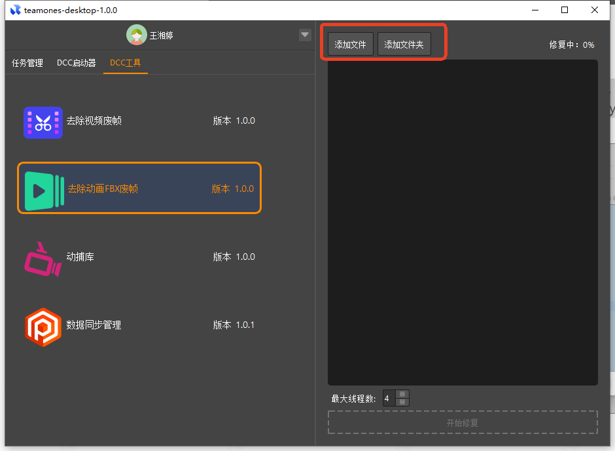
Task: Open the pink motion capture camera icon
Action: pyautogui.click(x=42, y=259)
